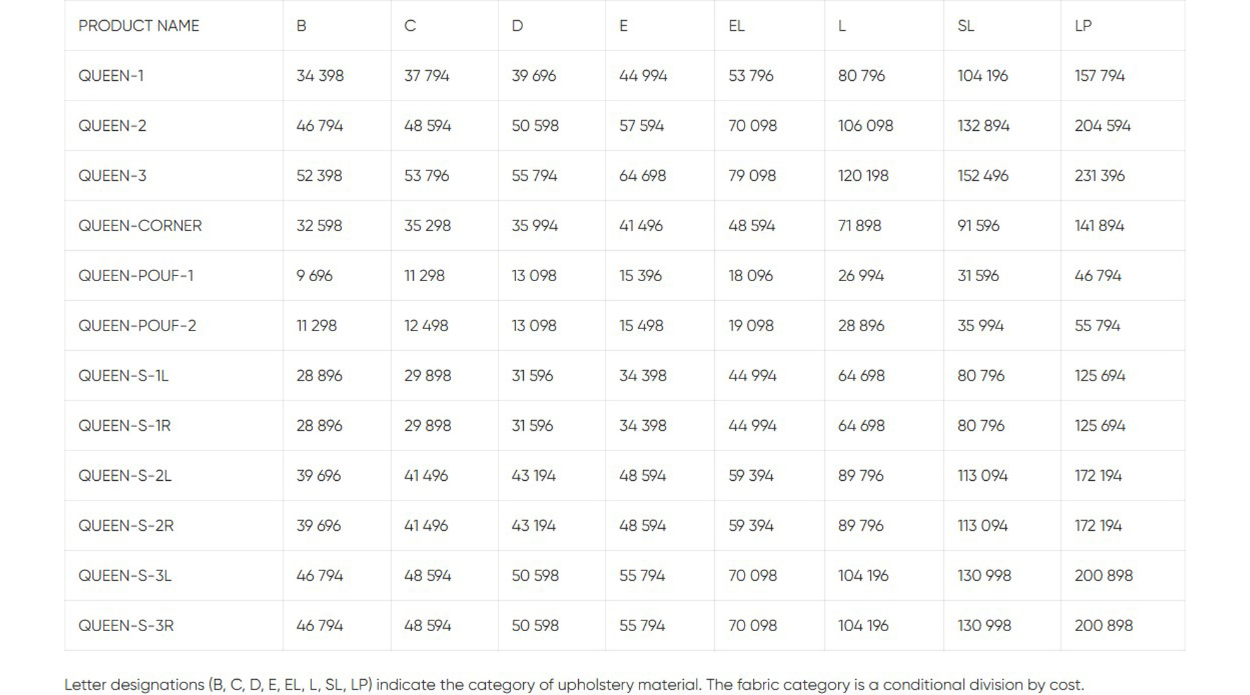Click QUEEN-POUF-1 price 9 696

[x=314, y=275]
